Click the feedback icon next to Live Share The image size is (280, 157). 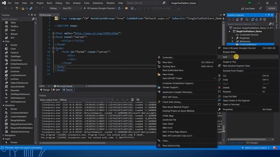pyautogui.click(x=261, y=8)
